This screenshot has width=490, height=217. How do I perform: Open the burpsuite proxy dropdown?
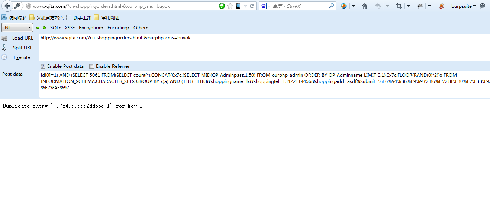pyautogui.click(x=463, y=6)
